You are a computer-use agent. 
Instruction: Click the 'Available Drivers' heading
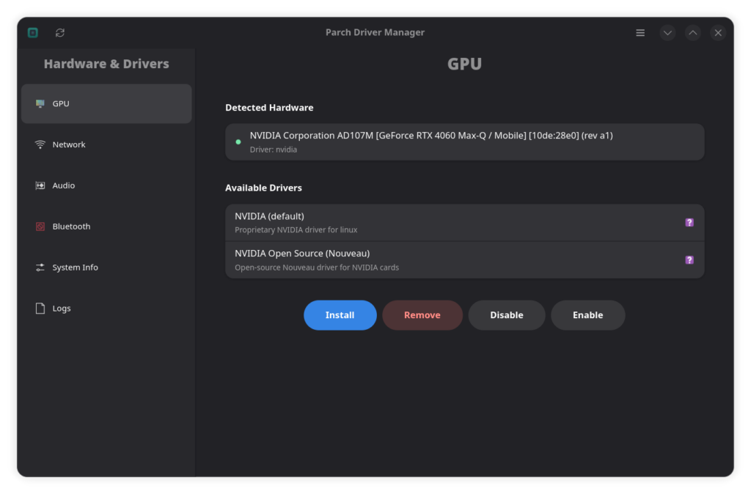[x=263, y=188]
